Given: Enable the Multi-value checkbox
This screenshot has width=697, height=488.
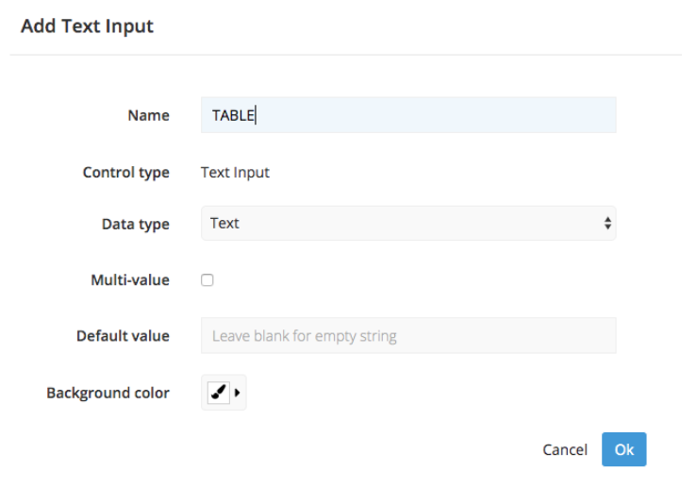Looking at the screenshot, I should [207, 279].
